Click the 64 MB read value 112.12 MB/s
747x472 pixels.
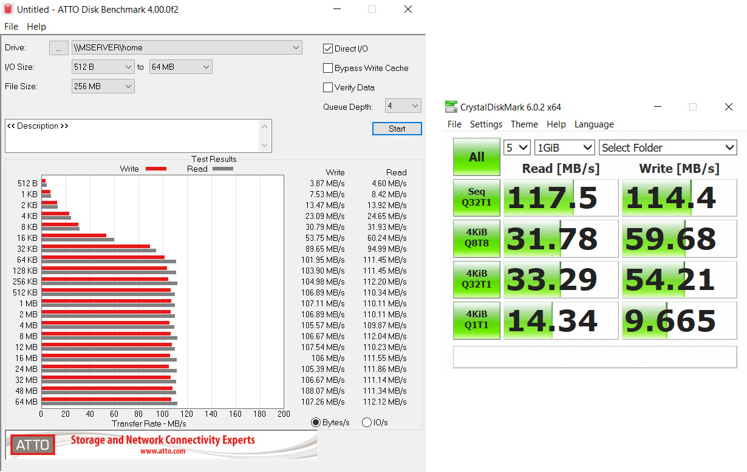385,402
